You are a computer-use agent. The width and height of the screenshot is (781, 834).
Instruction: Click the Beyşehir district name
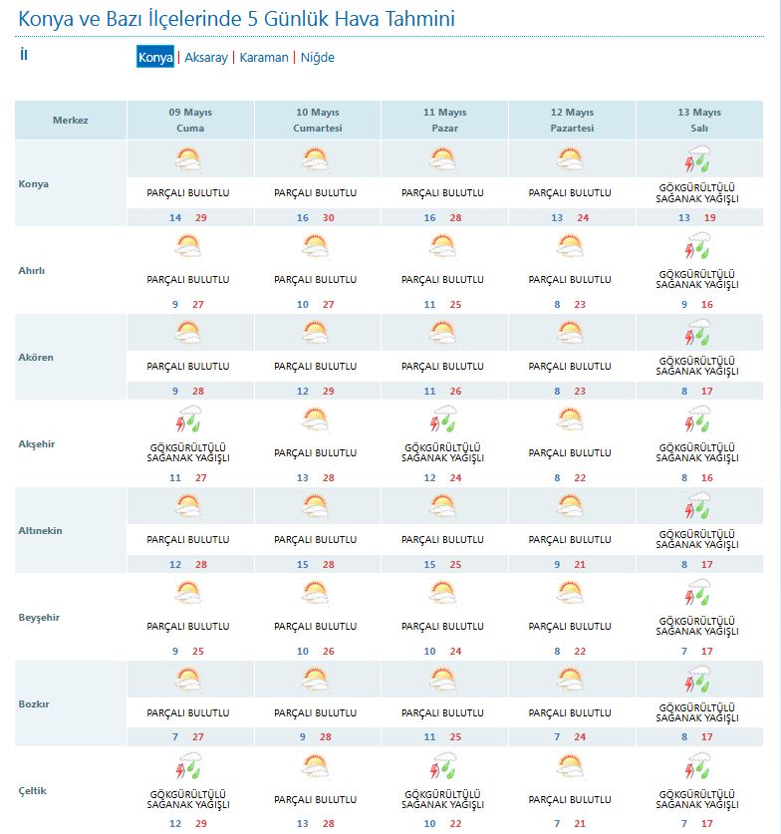pos(39,618)
